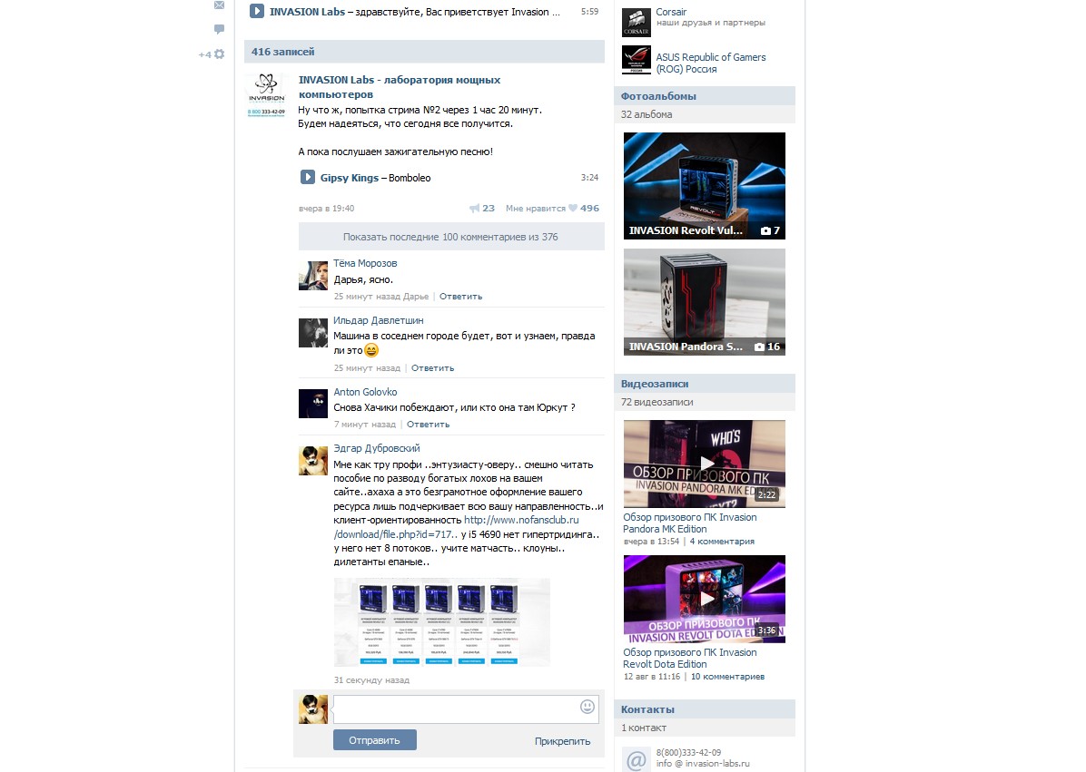
Task: Type in the comment text field
Action: tap(454, 708)
